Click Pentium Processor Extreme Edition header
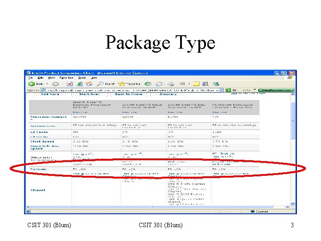The image size is (321, 241). (x=233, y=106)
